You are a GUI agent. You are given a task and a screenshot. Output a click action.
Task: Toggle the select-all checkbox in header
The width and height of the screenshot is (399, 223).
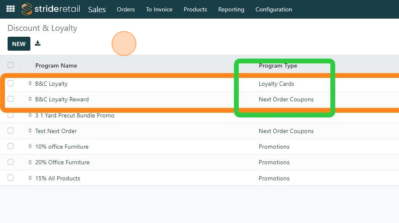tap(11, 65)
